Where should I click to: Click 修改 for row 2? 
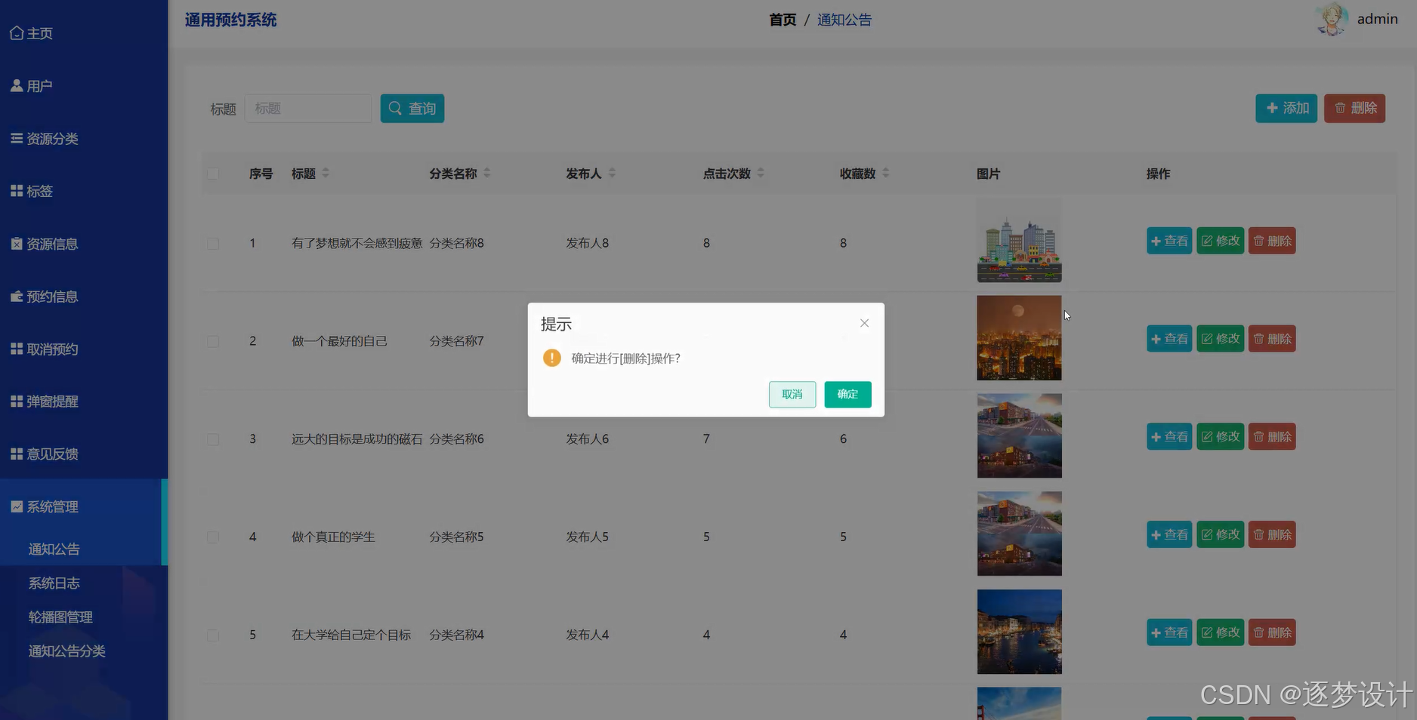tap(1220, 339)
